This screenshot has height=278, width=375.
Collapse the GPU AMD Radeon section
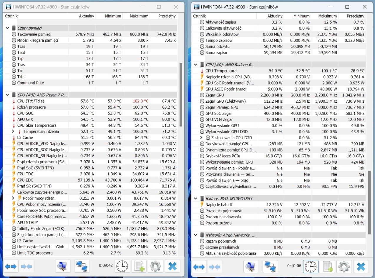tap(195, 64)
